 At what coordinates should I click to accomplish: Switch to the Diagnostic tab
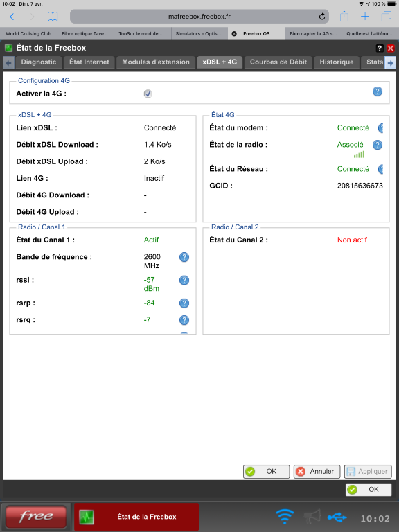pyautogui.click(x=39, y=62)
